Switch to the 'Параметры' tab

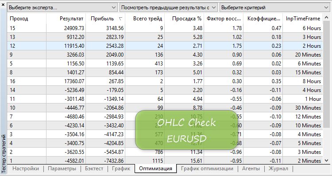point(62,168)
